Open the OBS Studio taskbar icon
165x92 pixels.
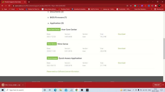[82, 90]
